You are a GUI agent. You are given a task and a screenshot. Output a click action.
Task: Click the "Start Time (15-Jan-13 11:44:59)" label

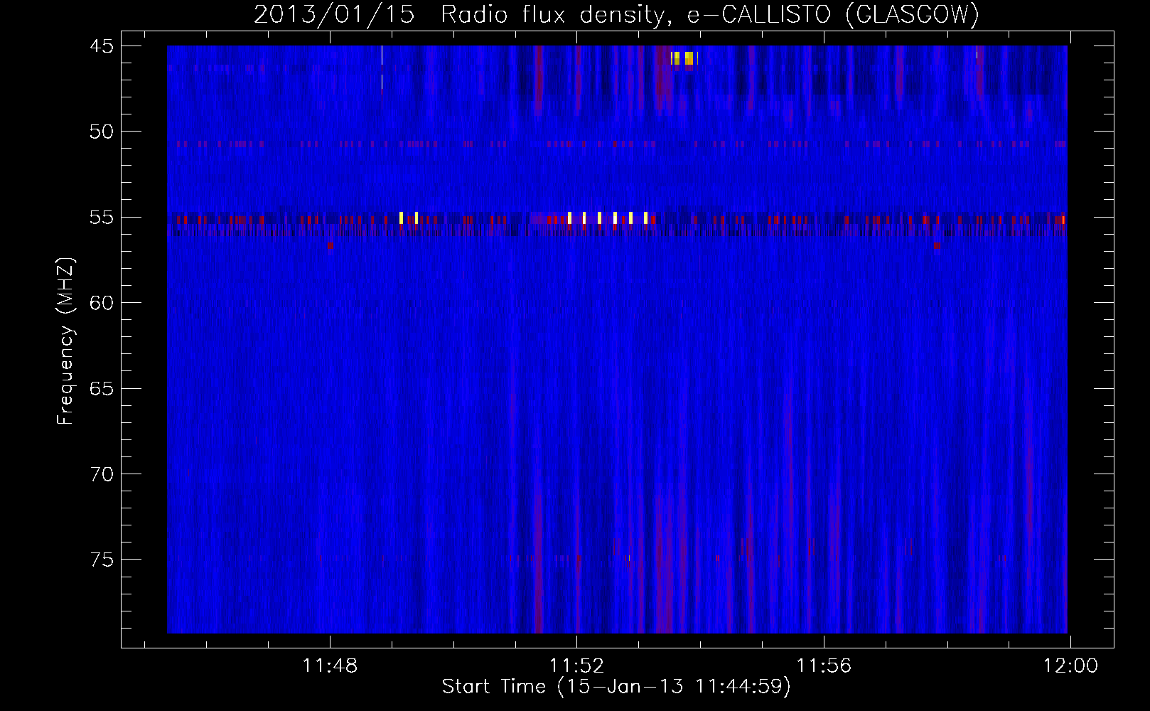[616, 687]
